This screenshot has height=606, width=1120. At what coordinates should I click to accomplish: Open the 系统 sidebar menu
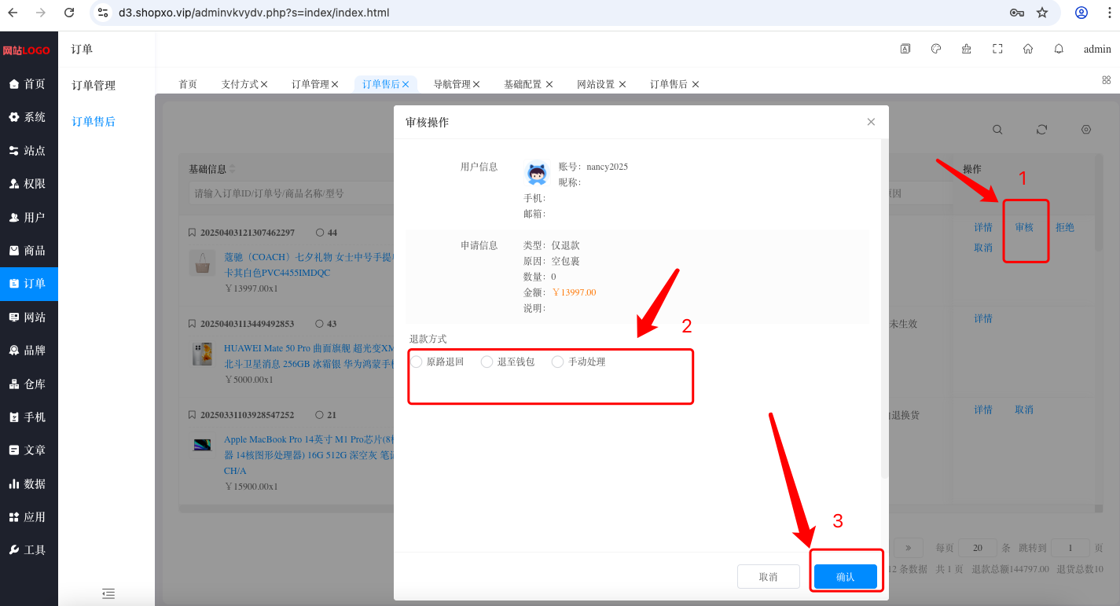point(29,117)
